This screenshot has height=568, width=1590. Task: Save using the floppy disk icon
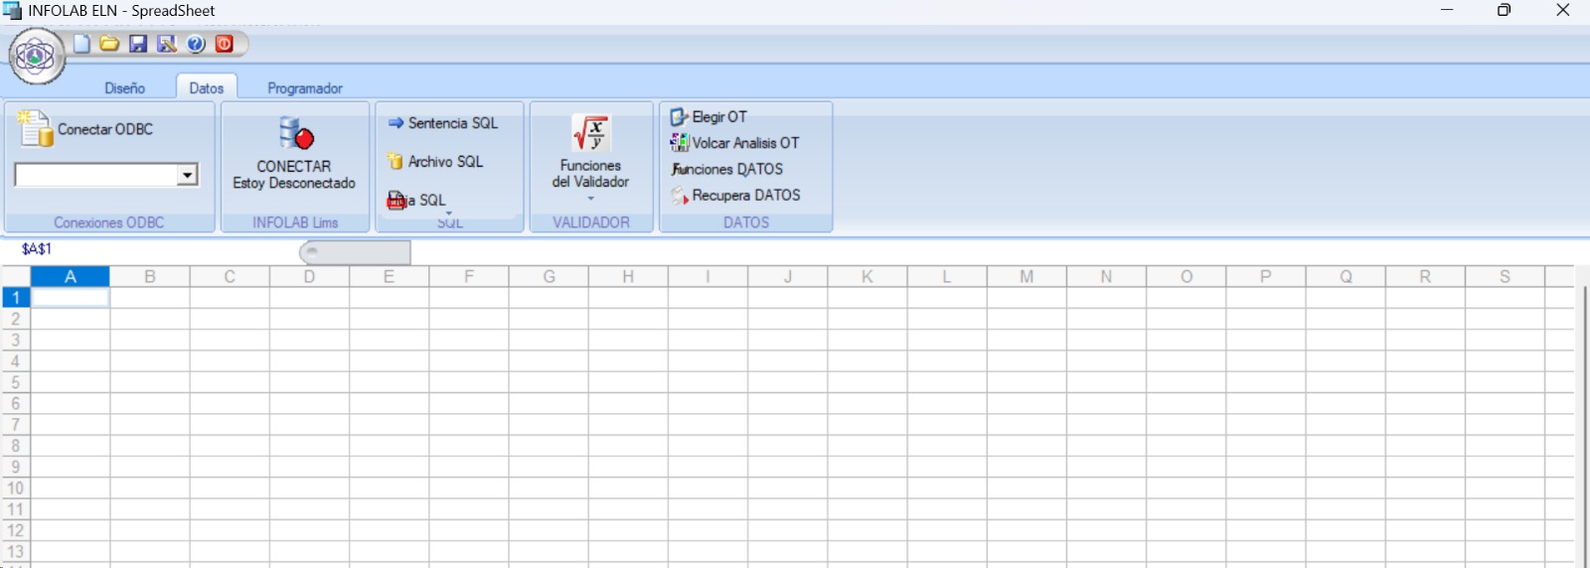pos(138,44)
